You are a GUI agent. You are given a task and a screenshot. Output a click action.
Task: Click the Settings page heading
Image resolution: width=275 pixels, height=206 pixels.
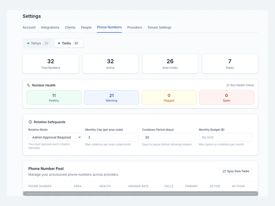(32, 16)
